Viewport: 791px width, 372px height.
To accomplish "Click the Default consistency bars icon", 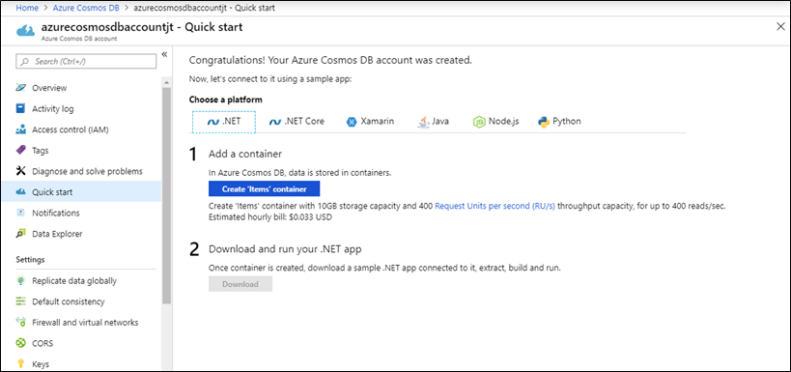I will tap(20, 301).
